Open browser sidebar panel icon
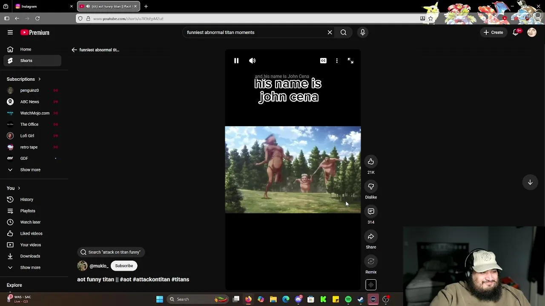 click(7, 18)
